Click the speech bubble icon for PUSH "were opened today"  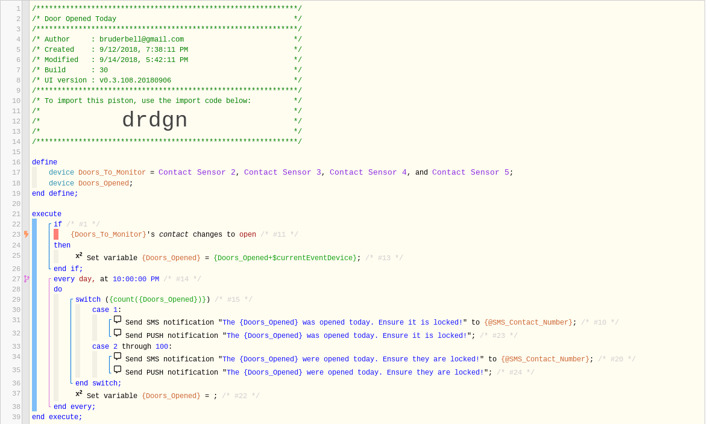(118, 370)
